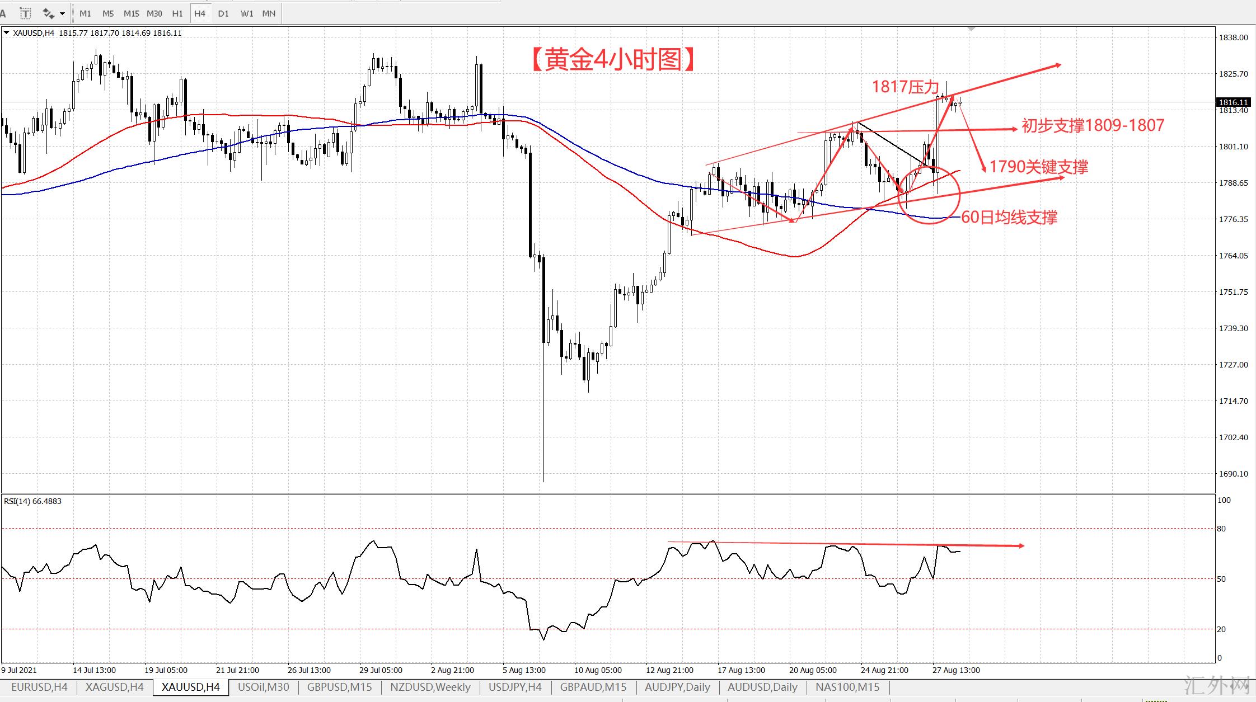Open the arrows tool dropdown arrow

62,13
